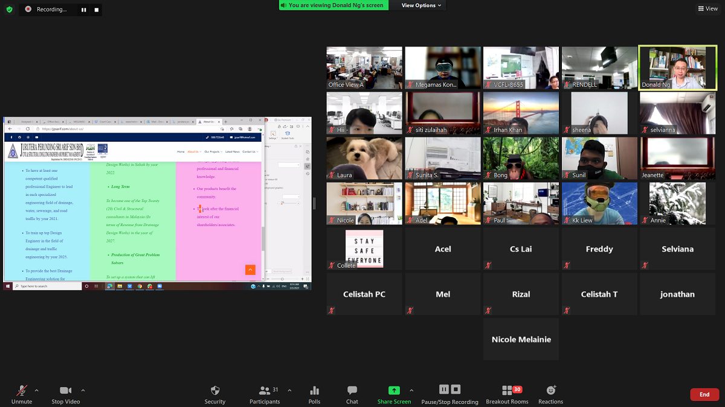Click orange scroll-to-top arrow button

[250, 270]
